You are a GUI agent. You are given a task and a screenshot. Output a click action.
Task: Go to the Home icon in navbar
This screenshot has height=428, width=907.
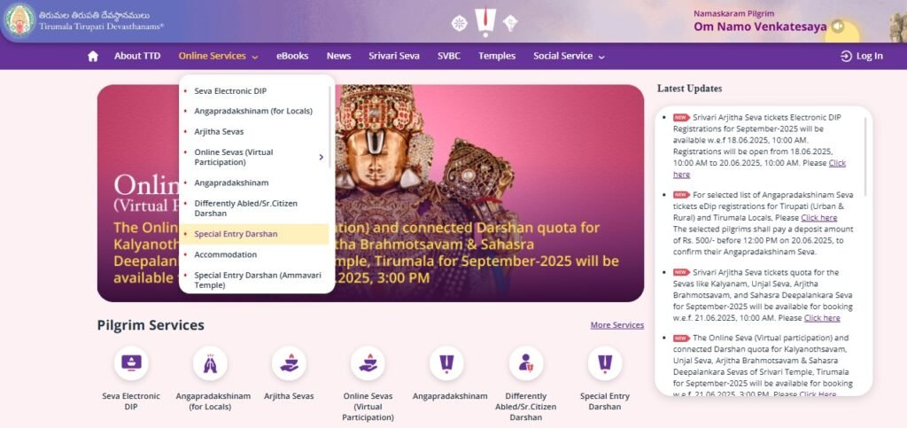(92, 56)
